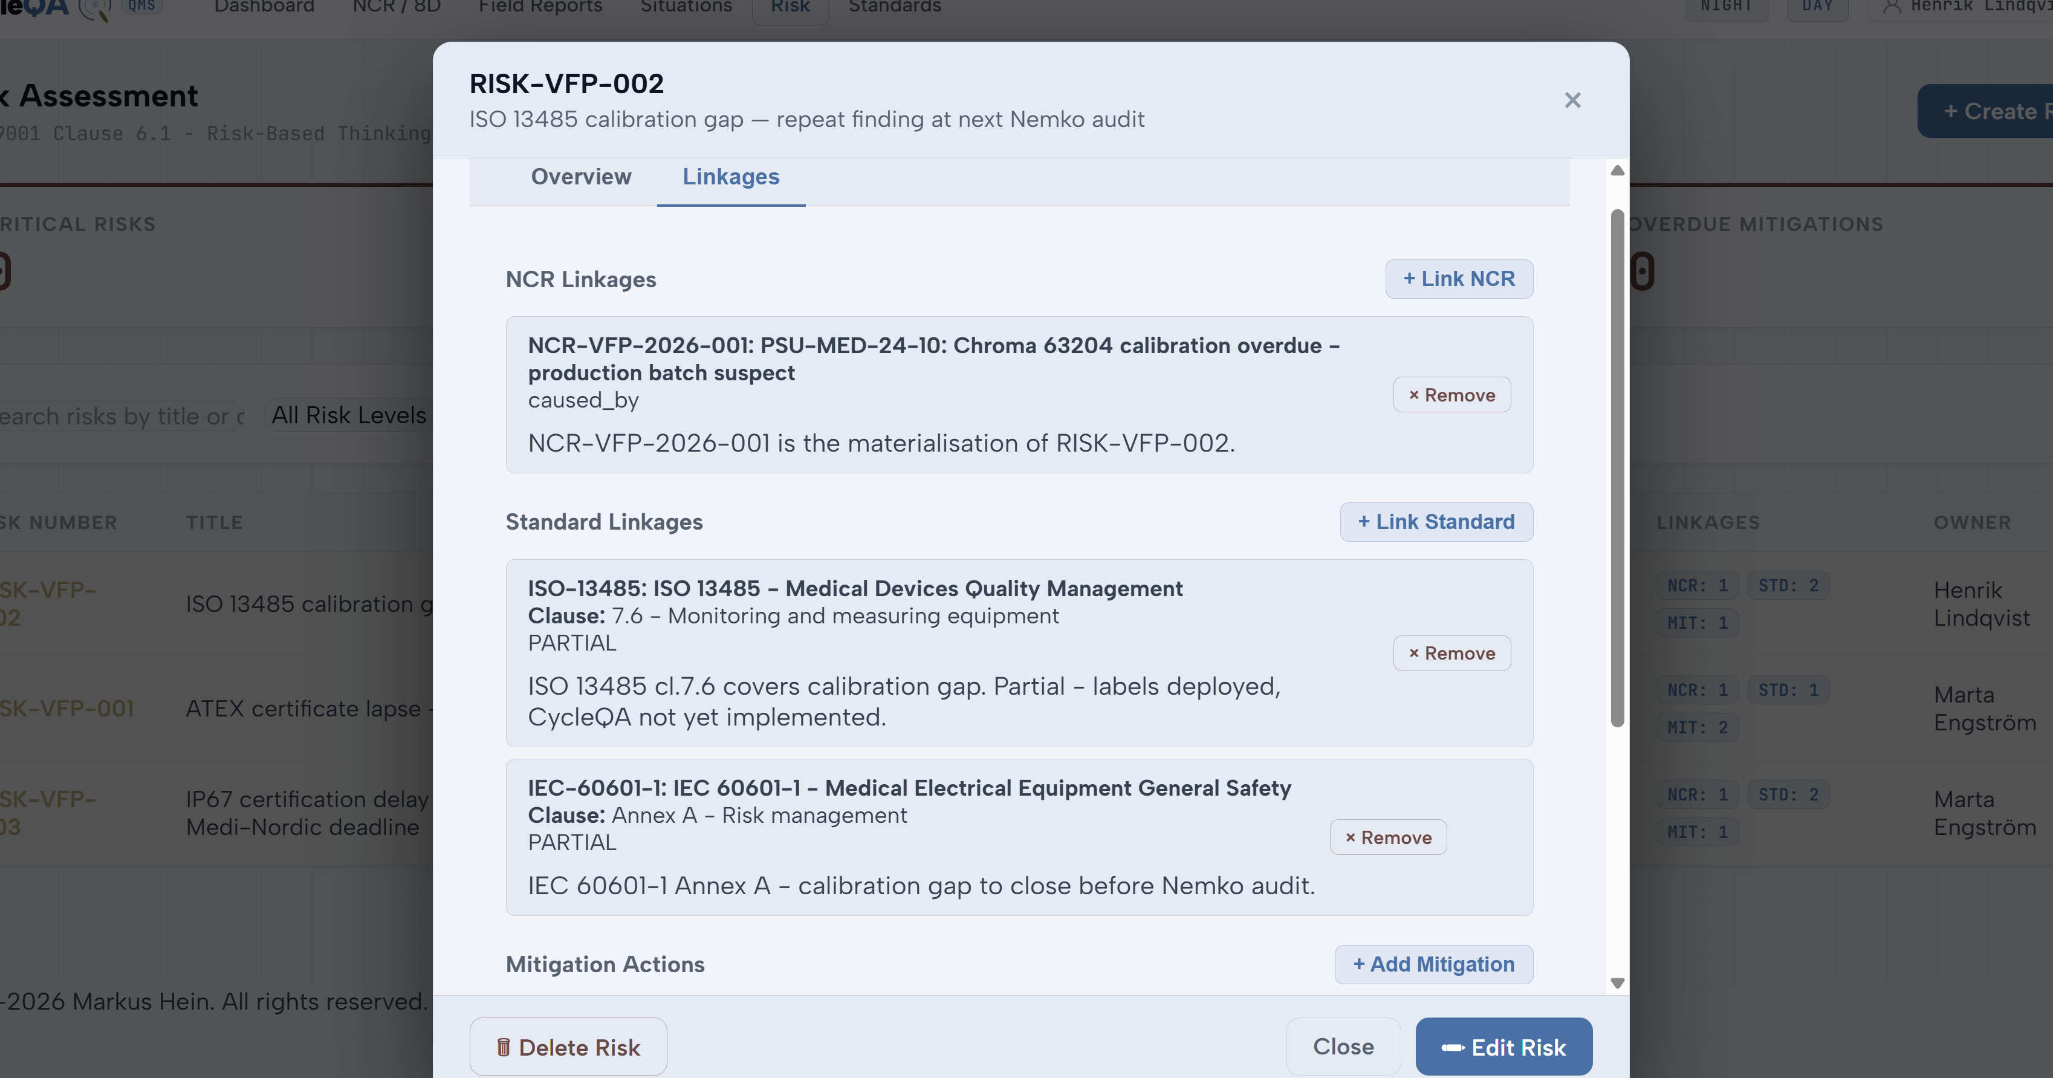
Task: Switch to the Overview tab
Action: tap(581, 177)
